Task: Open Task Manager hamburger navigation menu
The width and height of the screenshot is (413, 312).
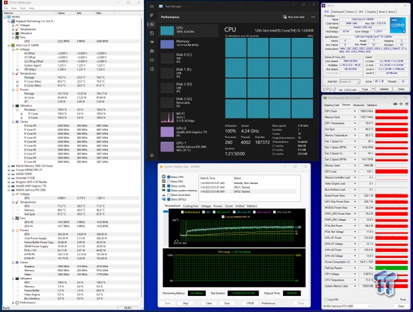Action: click(152, 6)
